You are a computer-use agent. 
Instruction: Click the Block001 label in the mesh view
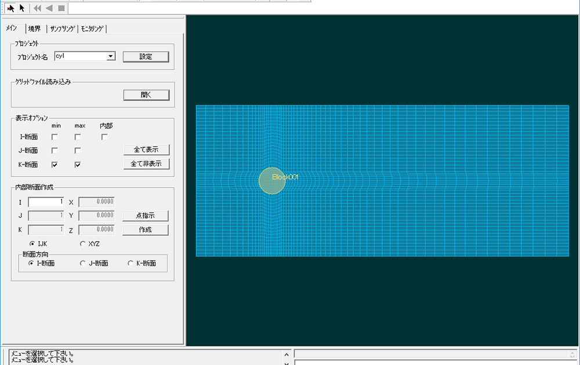click(x=285, y=177)
